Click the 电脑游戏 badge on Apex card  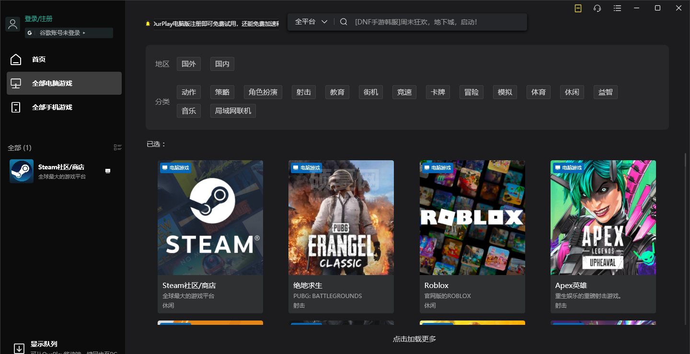click(568, 168)
